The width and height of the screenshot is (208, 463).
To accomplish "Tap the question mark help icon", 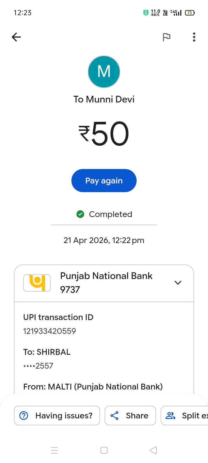I will [24, 416].
